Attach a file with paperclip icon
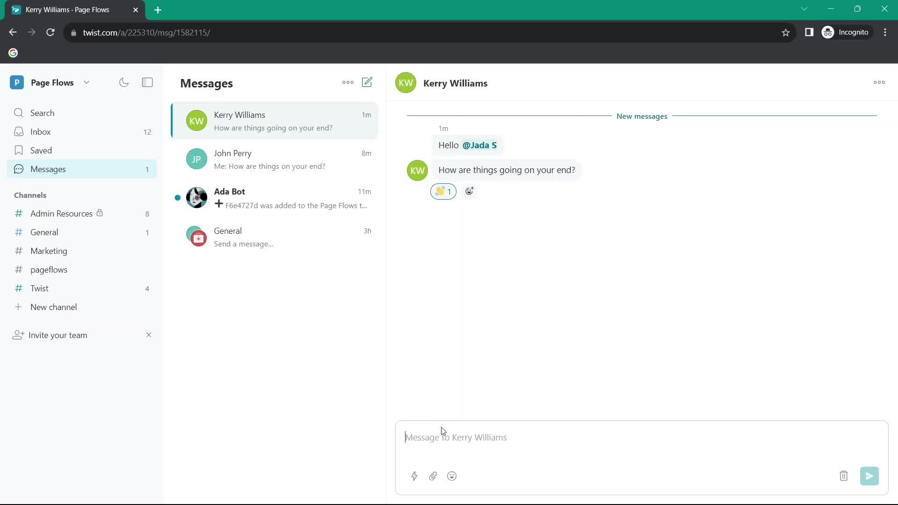This screenshot has width=898, height=505. pos(433,476)
